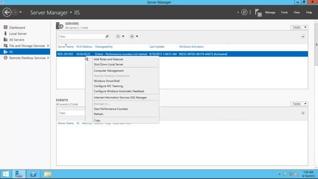Expand the Events filter chevron

[303, 113]
